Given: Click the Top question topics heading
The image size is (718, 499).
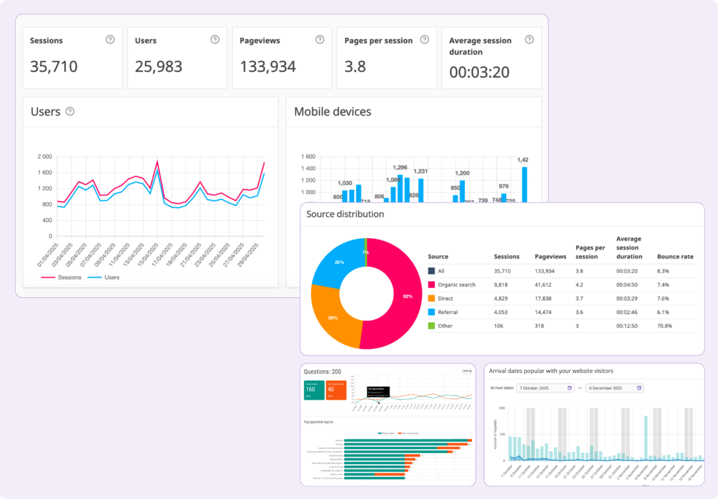Looking at the screenshot, I should (318, 422).
